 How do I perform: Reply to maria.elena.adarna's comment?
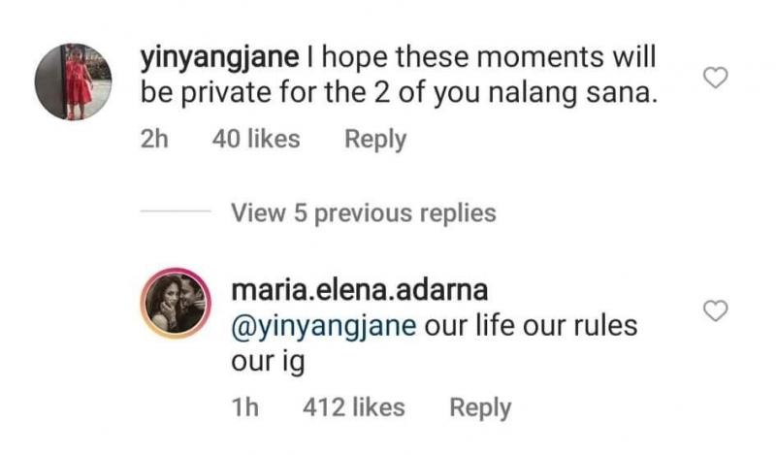pyautogui.click(x=480, y=408)
